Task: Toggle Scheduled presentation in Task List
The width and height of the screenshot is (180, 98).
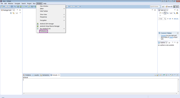Action: pyautogui.click(x=168, y=13)
